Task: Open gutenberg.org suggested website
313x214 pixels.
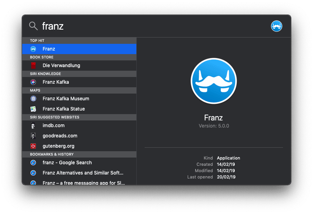Action: tap(59, 146)
